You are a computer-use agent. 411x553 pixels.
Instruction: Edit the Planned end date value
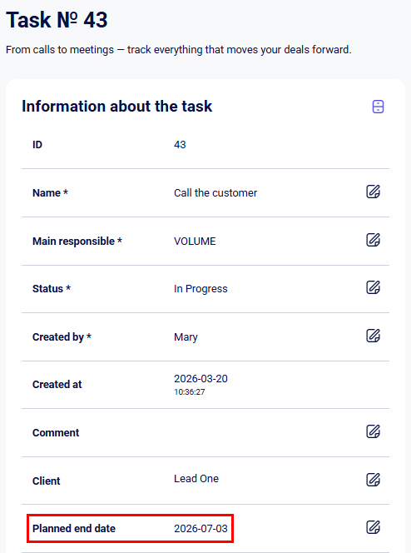tap(373, 527)
